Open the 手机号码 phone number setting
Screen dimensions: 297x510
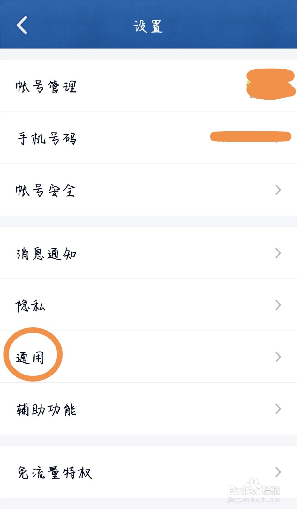[x=47, y=139]
